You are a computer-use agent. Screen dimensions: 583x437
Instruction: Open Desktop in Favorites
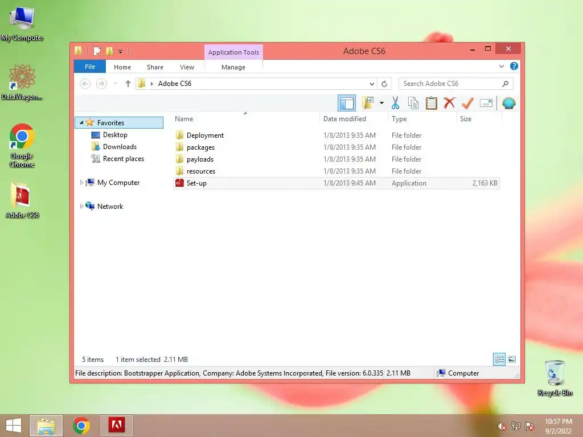click(x=115, y=134)
